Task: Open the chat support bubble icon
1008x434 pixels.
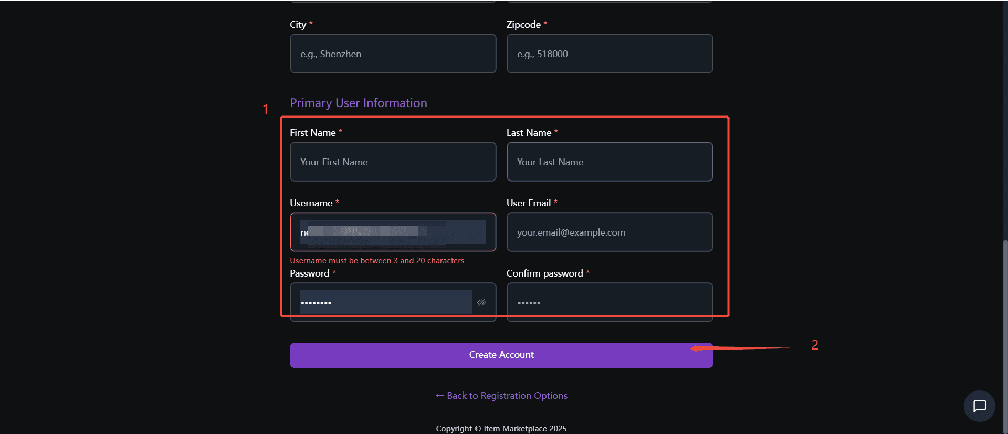Action: (979, 406)
